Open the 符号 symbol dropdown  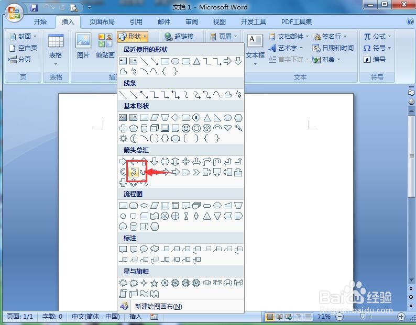pos(377,48)
